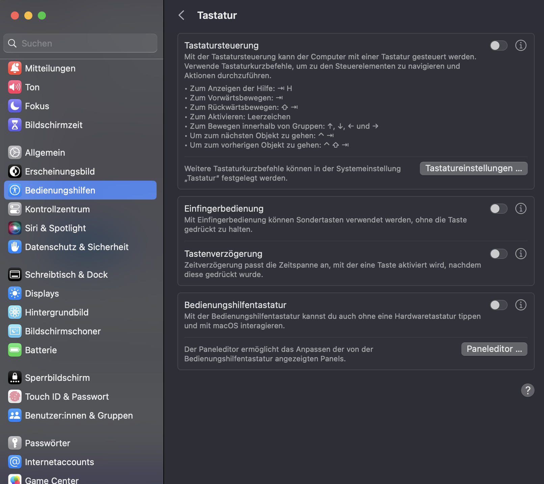
Task: Enable the Tastatursteuerung switch
Action: click(x=498, y=46)
